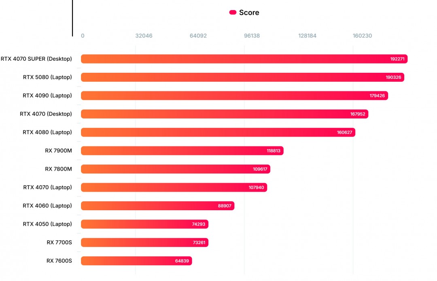The width and height of the screenshot is (437, 281).
Task: Click the 96138 axis tick label
Action: (252, 36)
